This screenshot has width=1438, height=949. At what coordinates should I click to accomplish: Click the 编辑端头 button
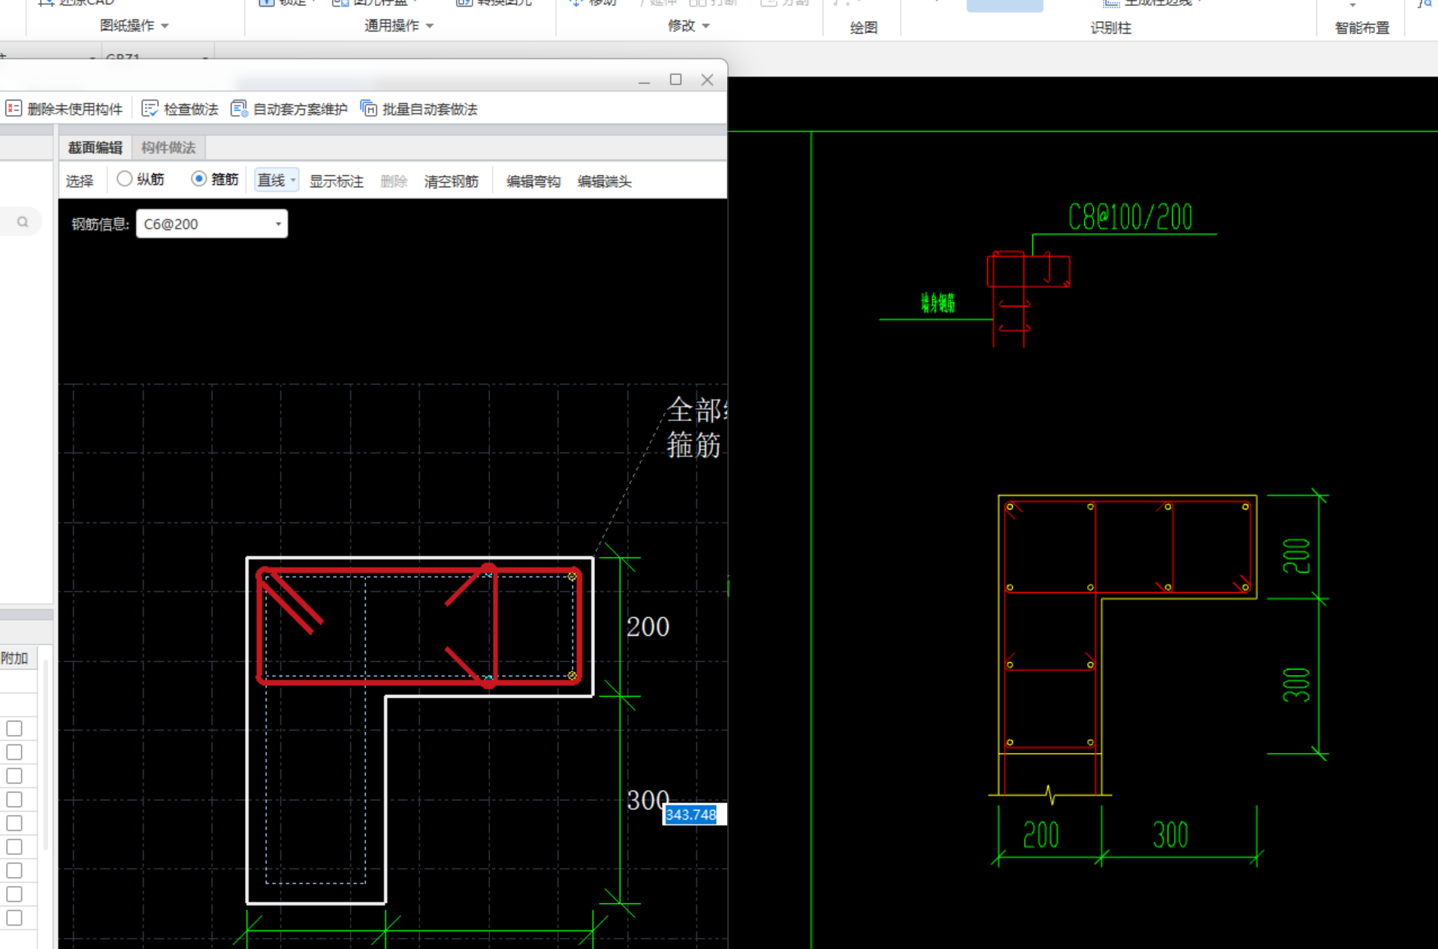605,181
